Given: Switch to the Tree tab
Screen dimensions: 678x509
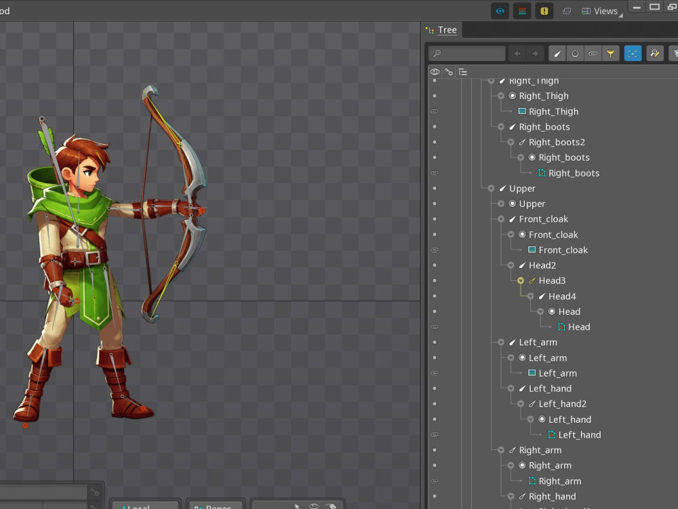Looking at the screenshot, I should coord(441,30).
